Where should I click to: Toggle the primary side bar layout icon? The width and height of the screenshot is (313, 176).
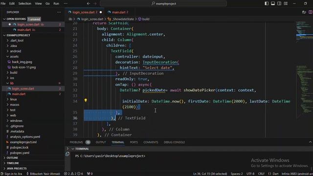(267, 3)
